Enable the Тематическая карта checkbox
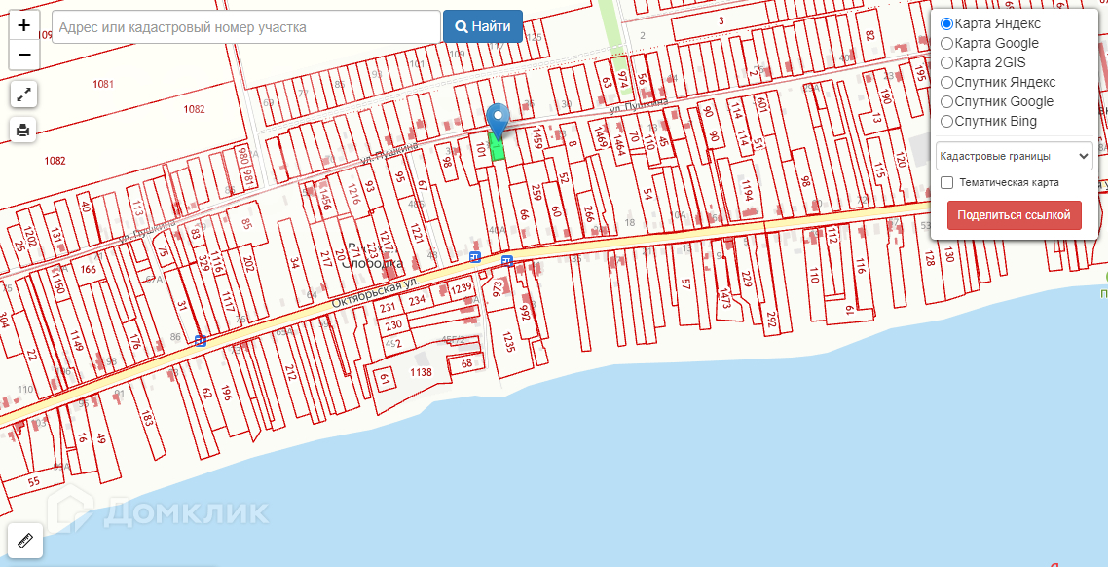Viewport: 1110px width, 567px height. pyautogui.click(x=946, y=182)
